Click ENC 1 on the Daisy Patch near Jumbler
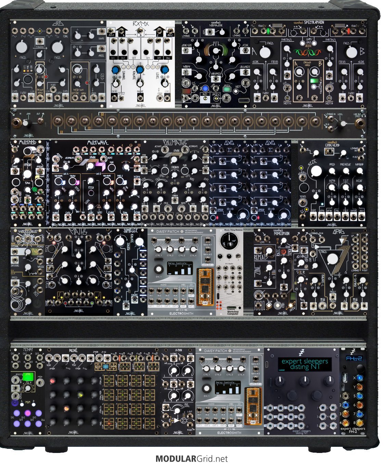 pyautogui.click(x=159, y=269)
